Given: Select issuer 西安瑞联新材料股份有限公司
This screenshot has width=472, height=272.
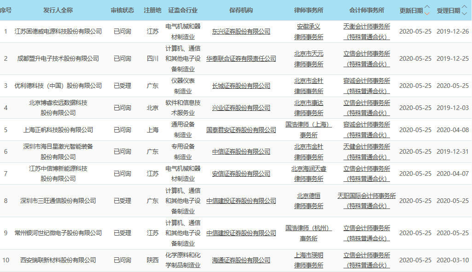Looking at the screenshot, I should point(58,260).
